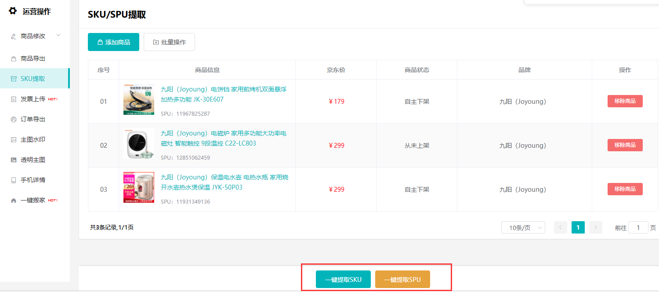
Task: Expand the 商品修改 submenu chevron
Action: pyautogui.click(x=58, y=36)
